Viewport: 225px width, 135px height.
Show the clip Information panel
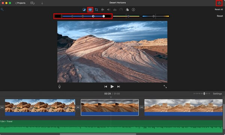(x=133, y=10)
